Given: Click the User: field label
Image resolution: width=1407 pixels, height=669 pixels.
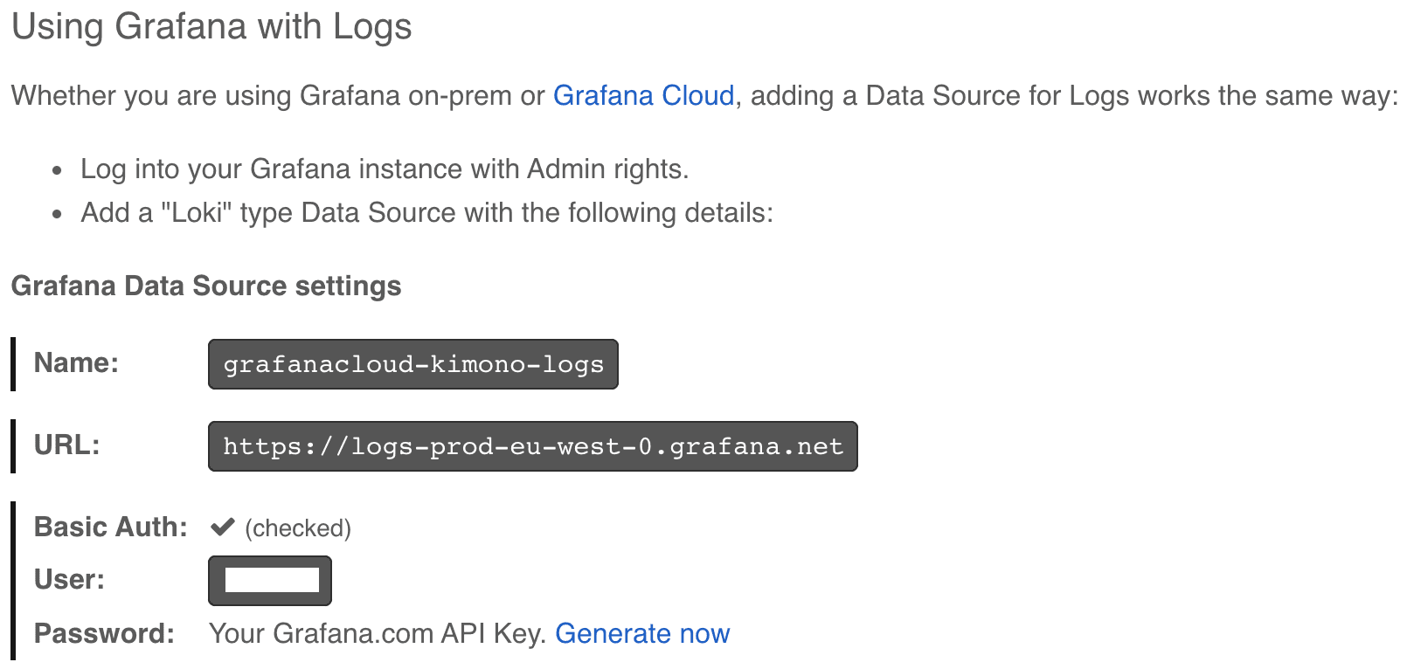Looking at the screenshot, I should [69, 579].
